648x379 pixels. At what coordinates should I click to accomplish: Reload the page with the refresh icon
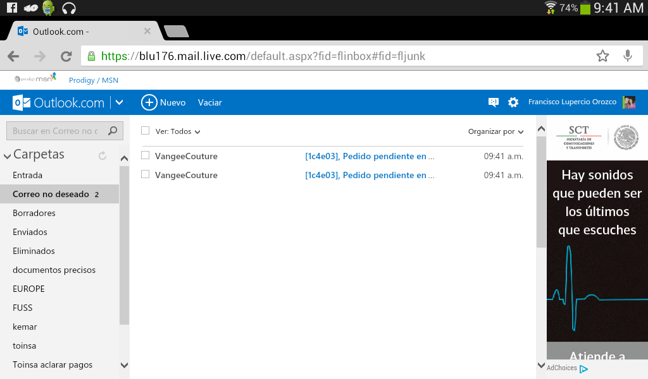pos(66,56)
